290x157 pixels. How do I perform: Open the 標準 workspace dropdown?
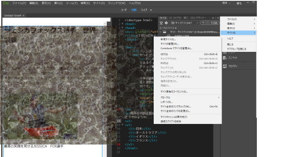coord(226,3)
